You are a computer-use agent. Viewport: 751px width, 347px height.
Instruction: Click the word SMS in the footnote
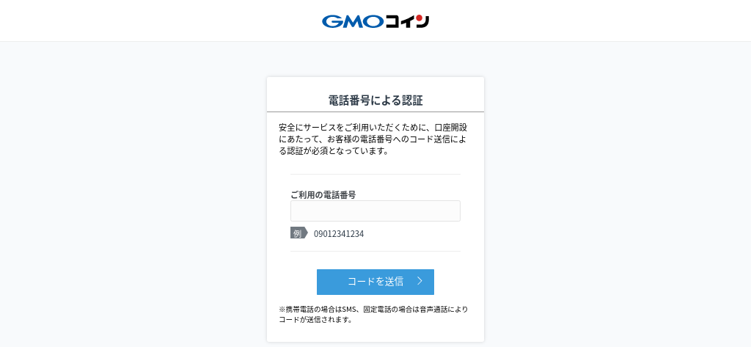tap(349, 309)
